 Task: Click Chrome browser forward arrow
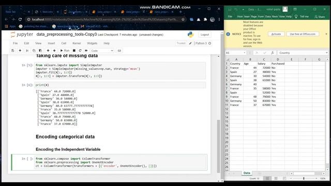(13, 20)
